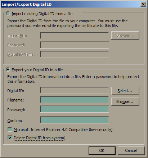The height and width of the screenshot is (158, 148).
Task: Select Import existing Digital ID radio button
Action: point(8,13)
